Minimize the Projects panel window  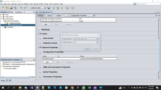point(34,12)
